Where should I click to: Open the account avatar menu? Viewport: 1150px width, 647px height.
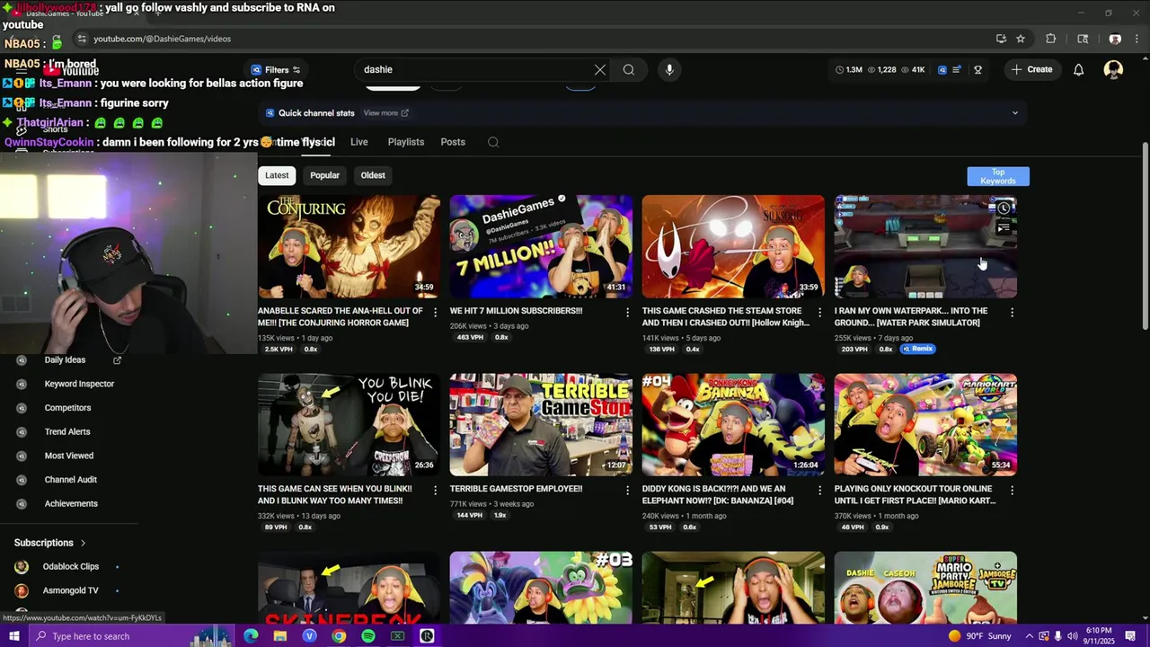[x=1113, y=69]
